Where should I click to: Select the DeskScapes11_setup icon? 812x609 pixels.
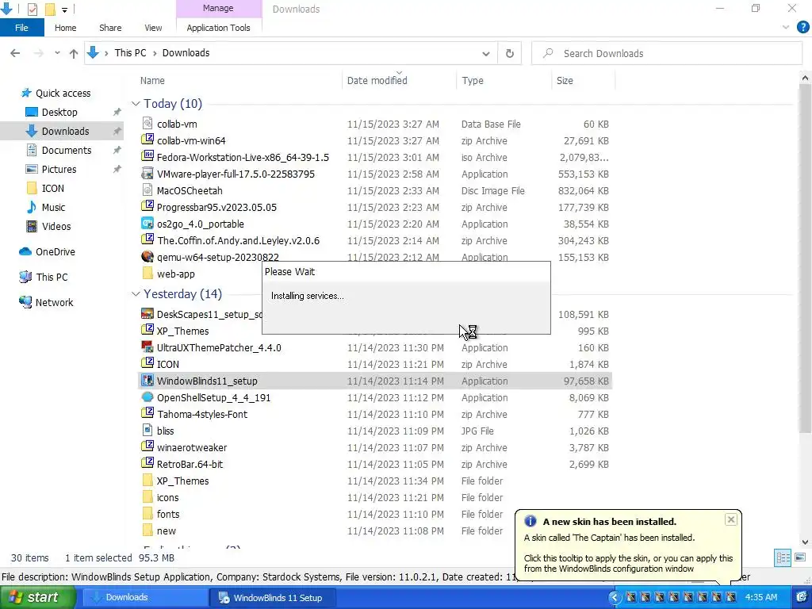(147, 314)
